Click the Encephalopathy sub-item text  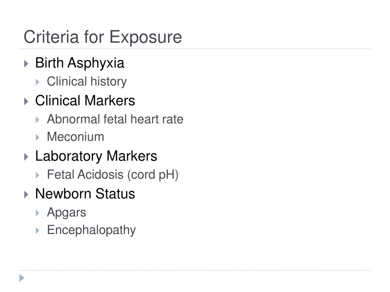91,230
